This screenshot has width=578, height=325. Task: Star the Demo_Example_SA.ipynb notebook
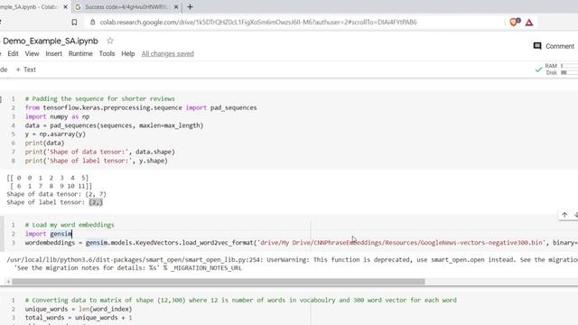(110, 41)
